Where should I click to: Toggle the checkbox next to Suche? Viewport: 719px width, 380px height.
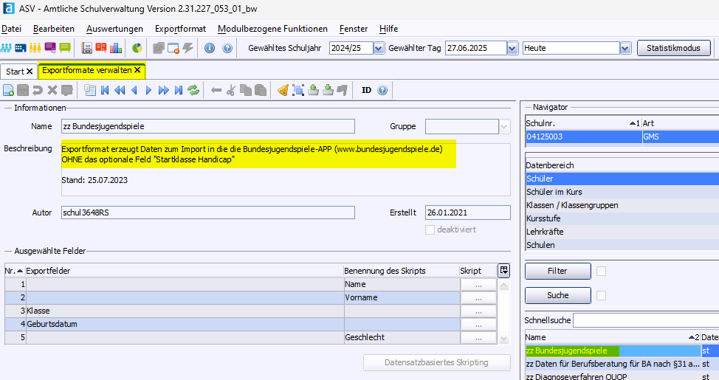pos(601,295)
